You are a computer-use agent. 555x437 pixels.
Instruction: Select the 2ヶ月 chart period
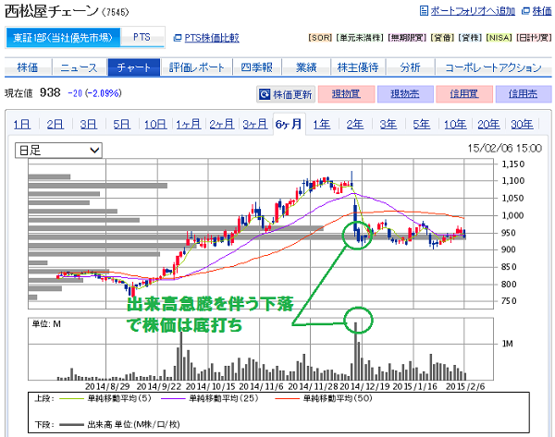pyautogui.click(x=222, y=125)
